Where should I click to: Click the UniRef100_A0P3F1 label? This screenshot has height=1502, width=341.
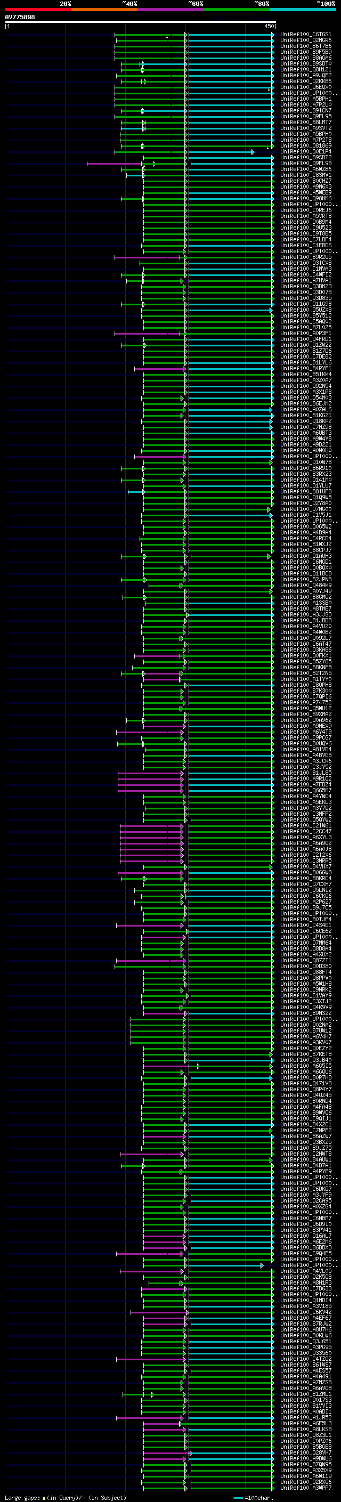[x=305, y=334]
